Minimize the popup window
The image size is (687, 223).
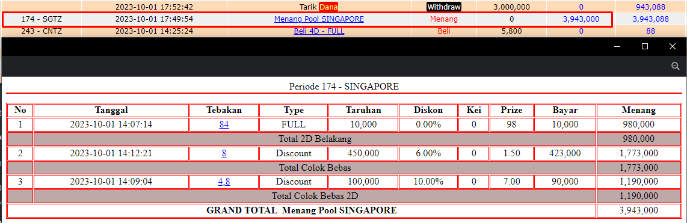[x=617, y=46]
